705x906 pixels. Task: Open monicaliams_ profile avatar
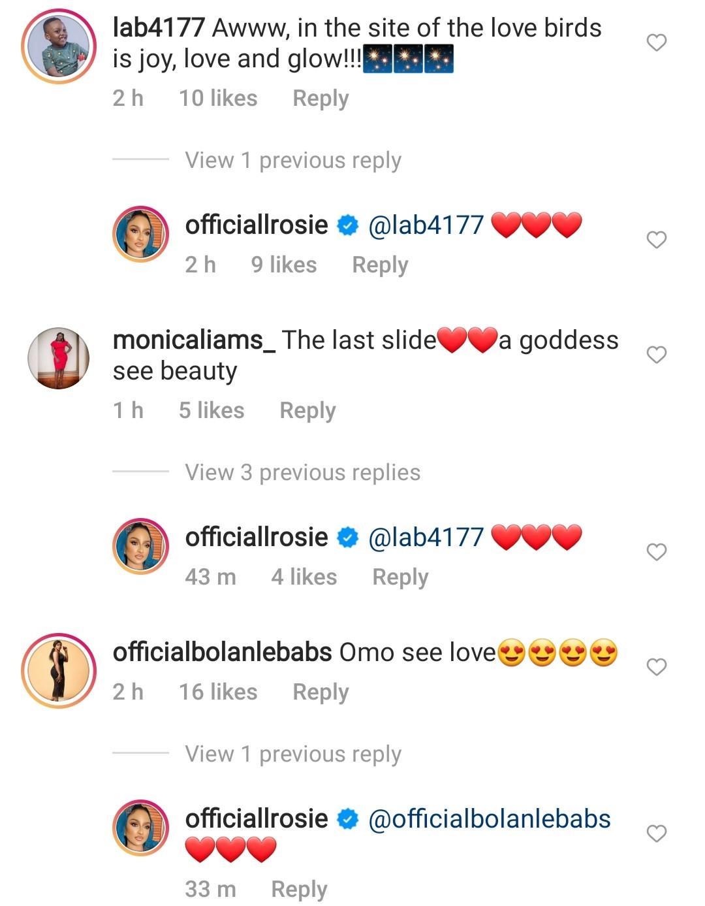[59, 358]
